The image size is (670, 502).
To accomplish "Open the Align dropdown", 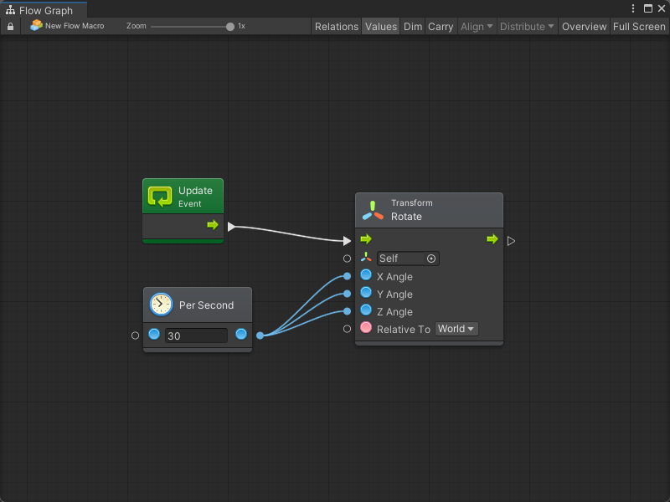I will point(477,27).
